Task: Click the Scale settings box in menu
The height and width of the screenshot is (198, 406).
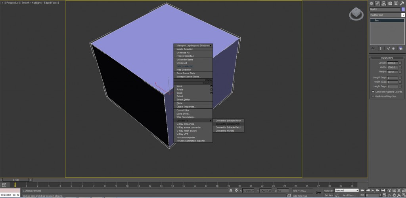Action: coord(211,92)
